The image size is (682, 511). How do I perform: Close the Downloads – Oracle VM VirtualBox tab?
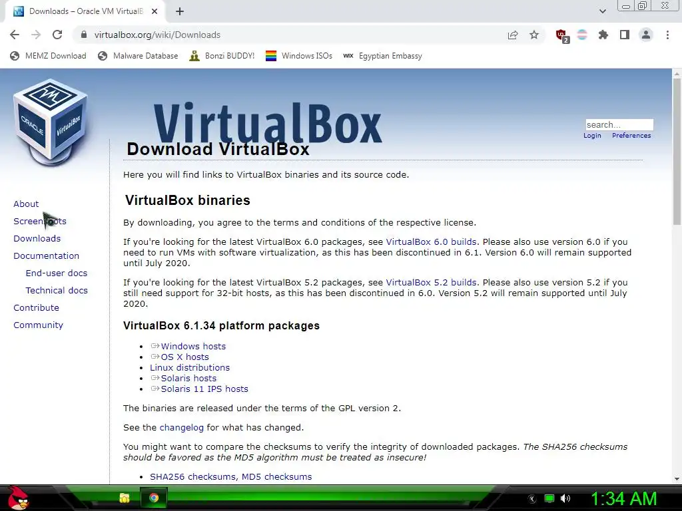[x=155, y=11]
